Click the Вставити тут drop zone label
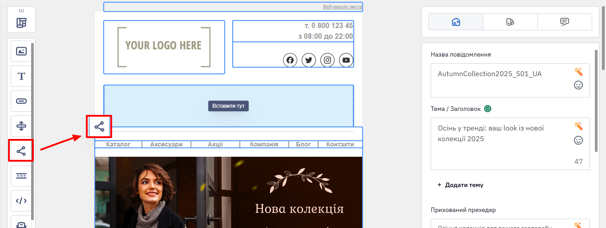Viewport: 606px width, 228px height. [x=228, y=106]
